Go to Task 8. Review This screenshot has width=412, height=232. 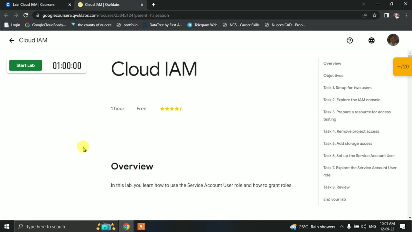336,187
